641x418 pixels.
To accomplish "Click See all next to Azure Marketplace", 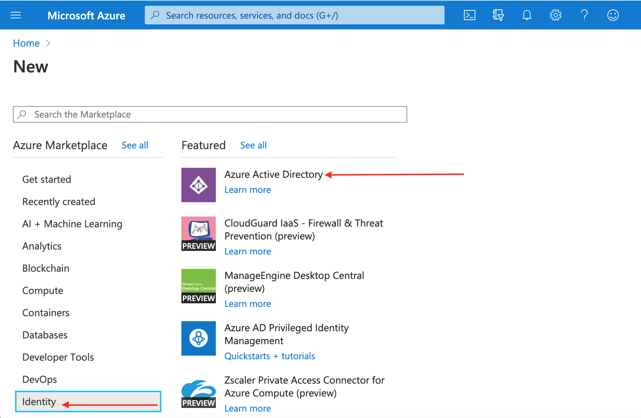I will [x=135, y=145].
